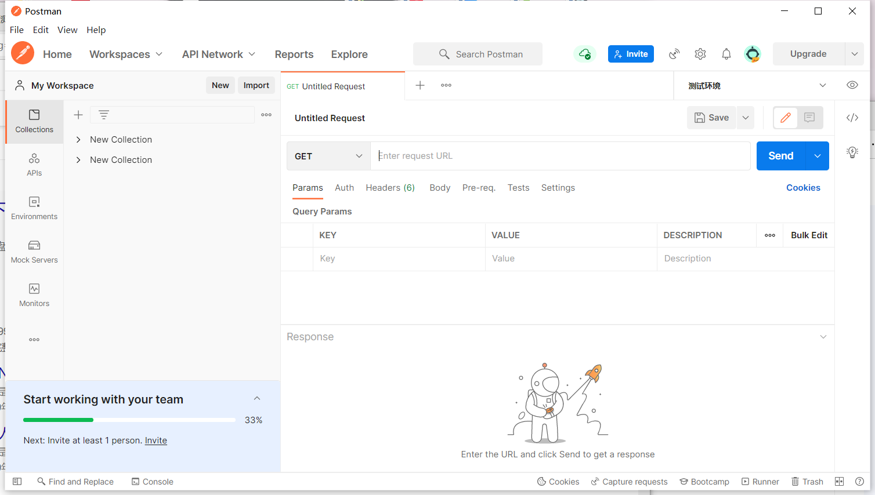Switch to comment mode icon
This screenshot has height=495, width=875.
point(810,118)
